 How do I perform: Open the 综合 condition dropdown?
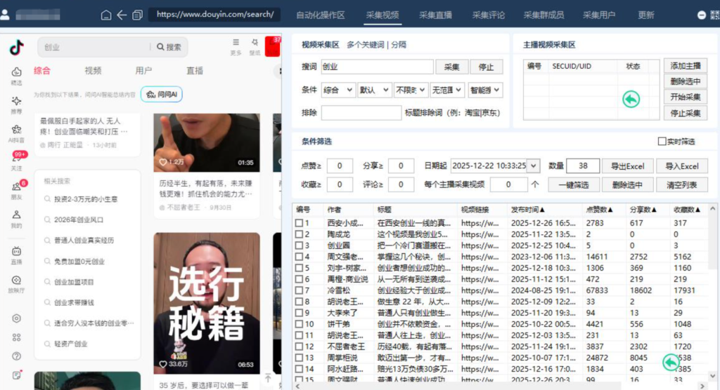click(338, 90)
